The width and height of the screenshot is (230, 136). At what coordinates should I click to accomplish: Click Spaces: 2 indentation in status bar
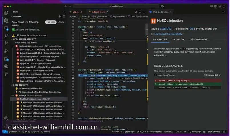(x=169, y=132)
